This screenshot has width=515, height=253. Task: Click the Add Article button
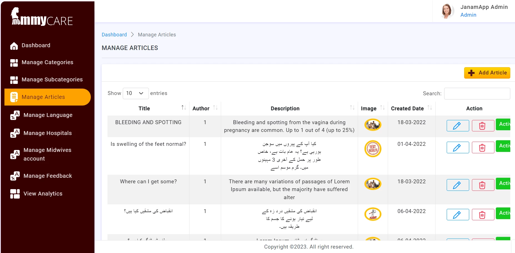[487, 72]
